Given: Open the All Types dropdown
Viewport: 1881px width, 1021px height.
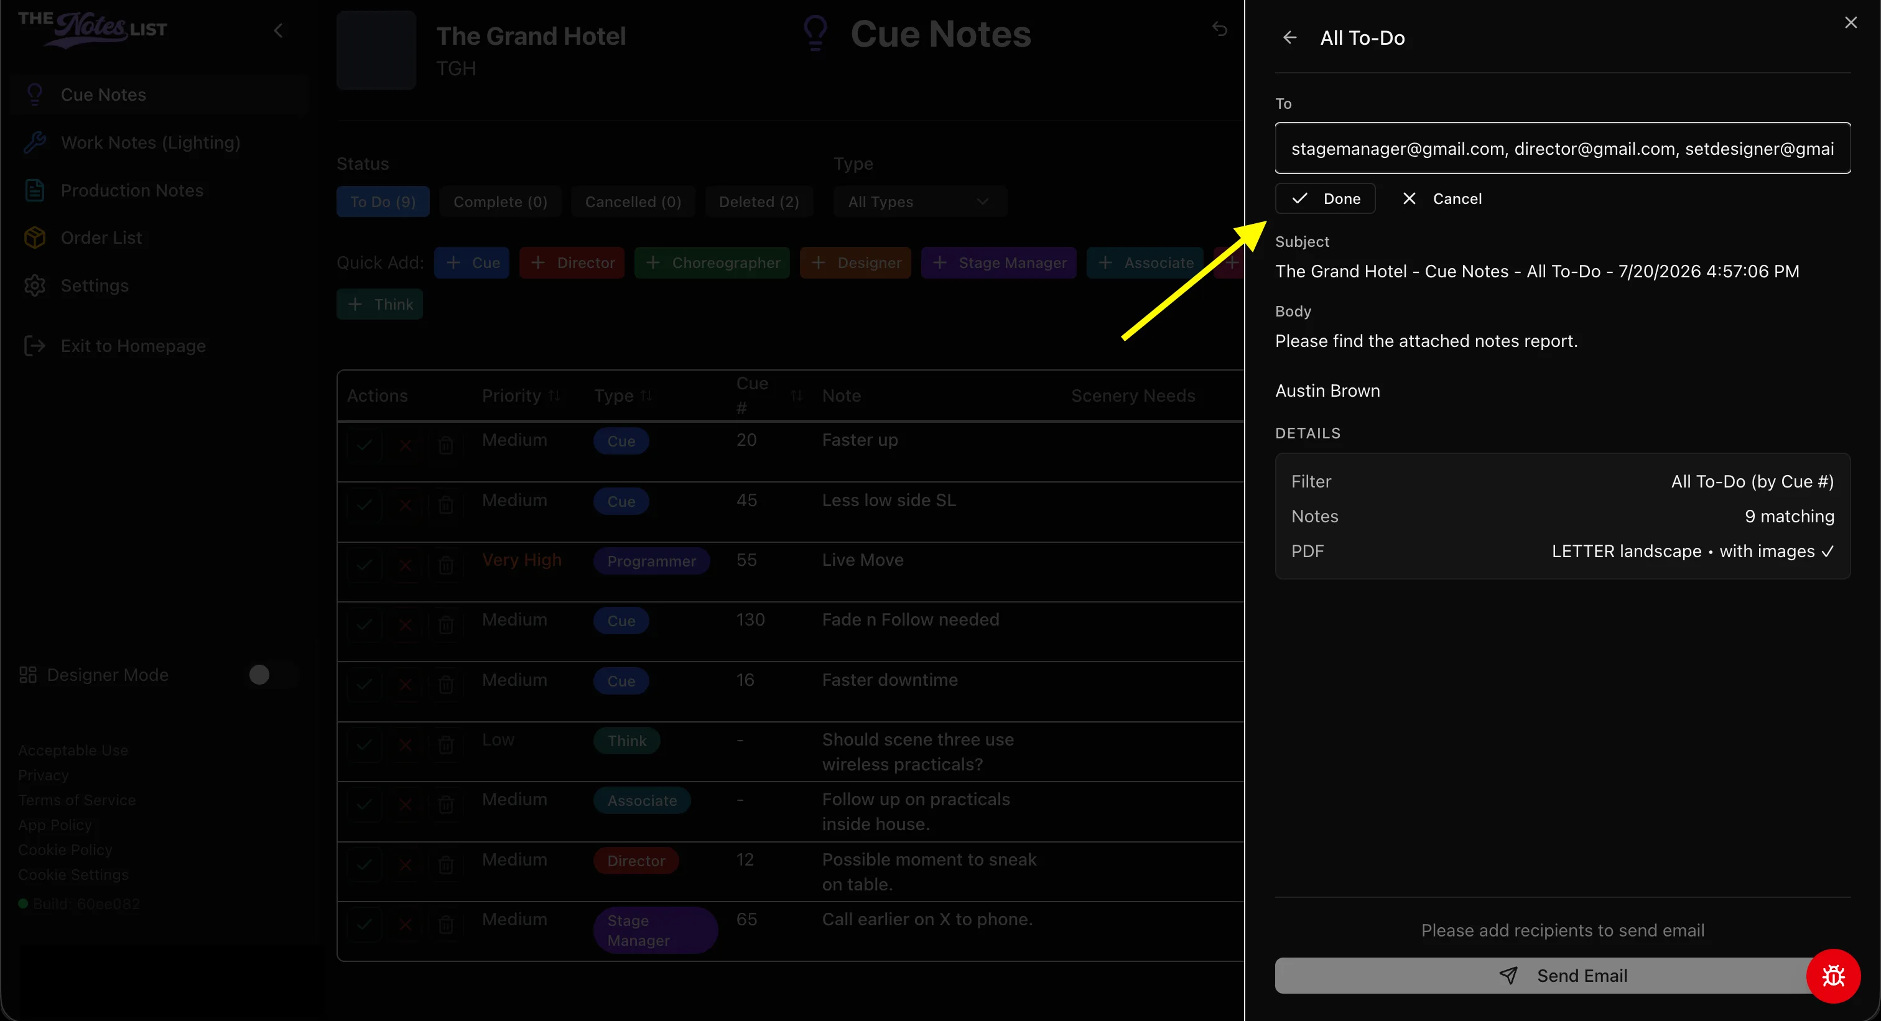Looking at the screenshot, I should coord(919,201).
